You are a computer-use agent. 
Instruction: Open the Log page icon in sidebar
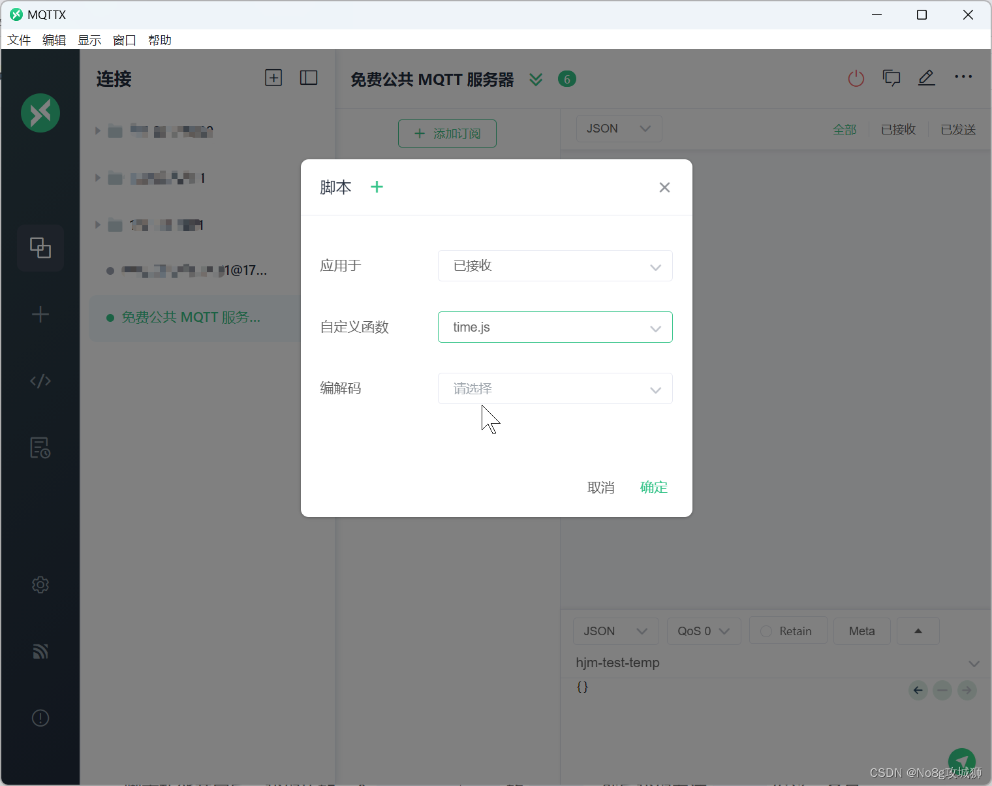[x=40, y=448]
